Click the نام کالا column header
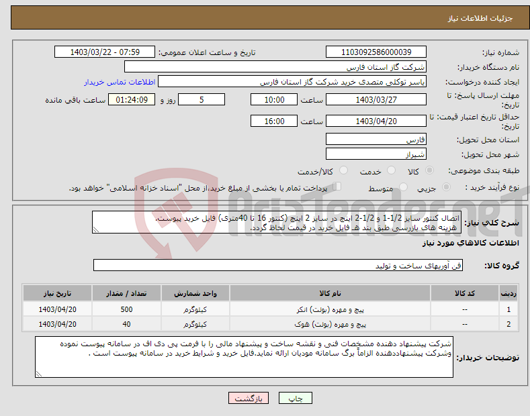Image resolution: width=530 pixels, height=416 pixels. click(x=330, y=293)
